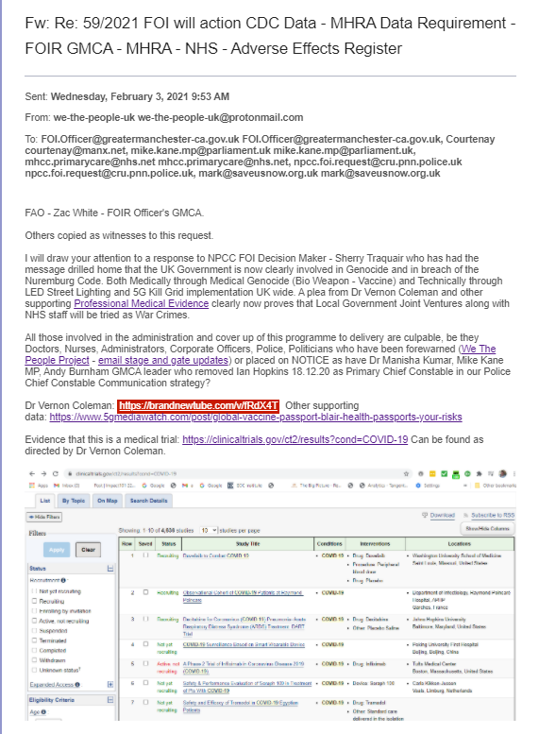Screen dimensions: 539x734
Task: Open the Other bookmarks folder
Action: tap(496, 486)
